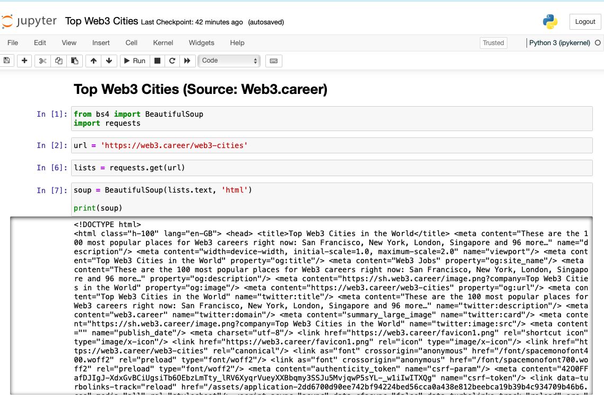
Task: Insert a cell below with plus icon
Action: coord(24,60)
